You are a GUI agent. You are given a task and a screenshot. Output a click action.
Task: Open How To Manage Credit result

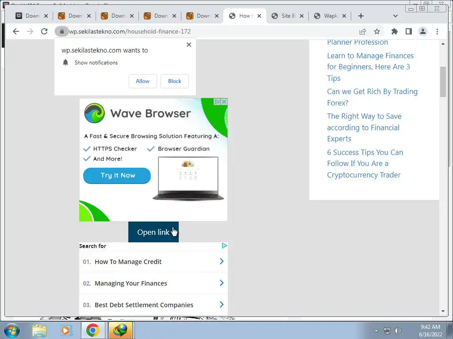[153, 261]
